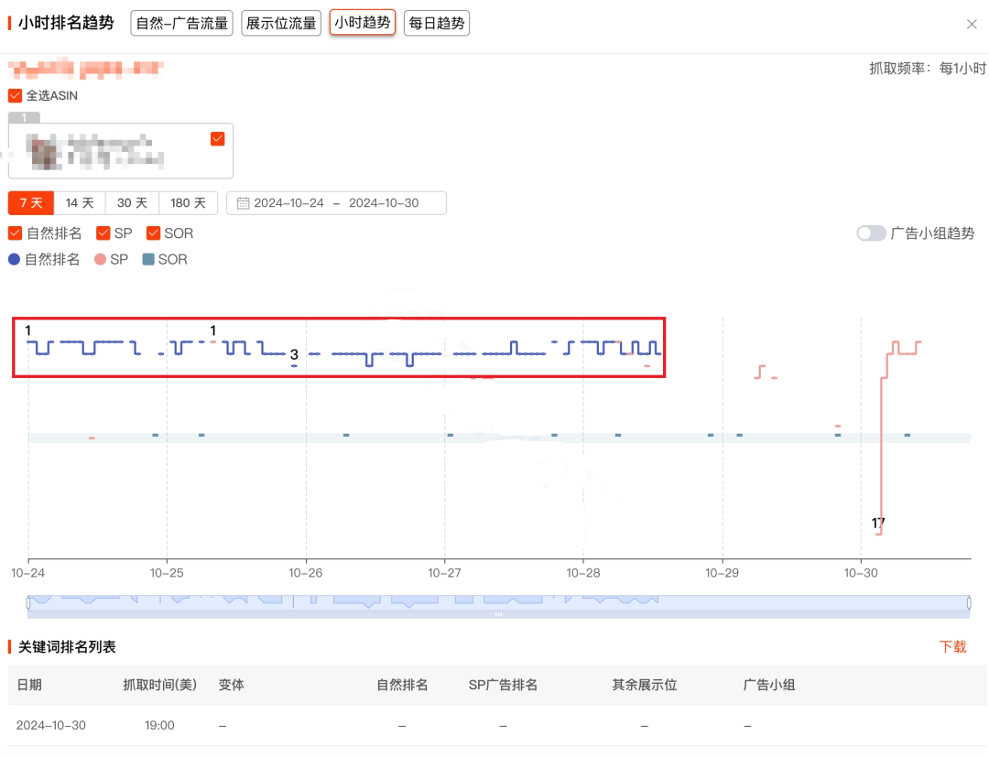Close the 小时排名趋势 panel
989x757 pixels.
[x=972, y=24]
